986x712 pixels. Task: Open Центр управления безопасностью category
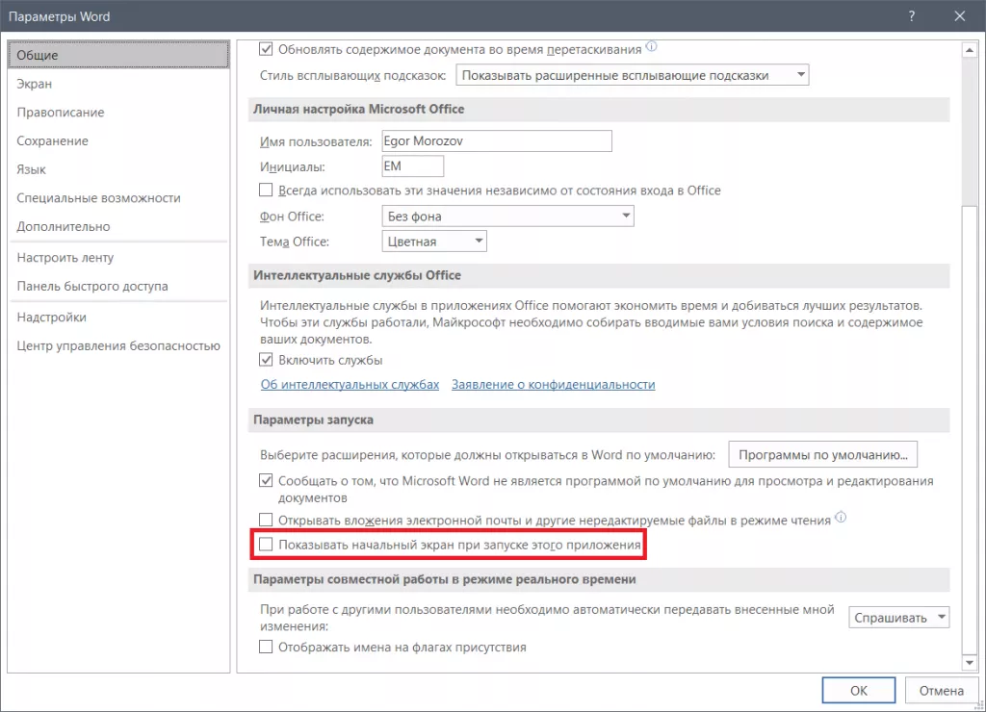[x=118, y=345]
